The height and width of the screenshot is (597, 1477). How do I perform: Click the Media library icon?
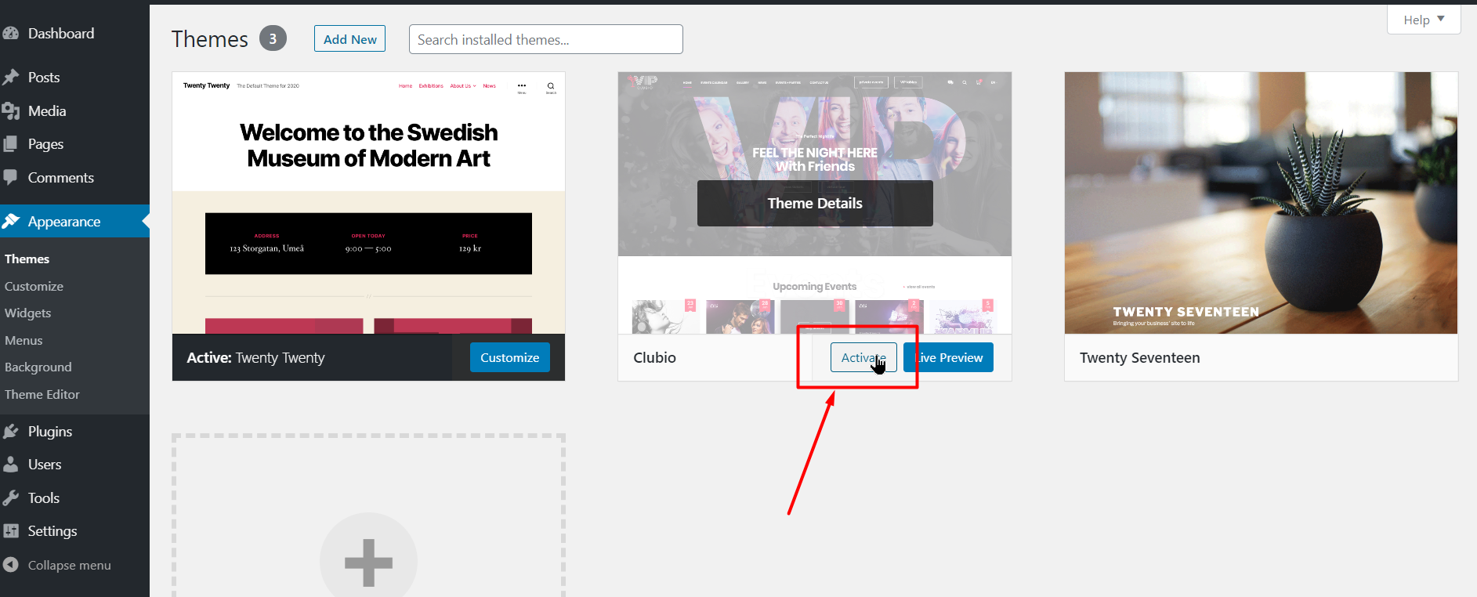[11, 111]
